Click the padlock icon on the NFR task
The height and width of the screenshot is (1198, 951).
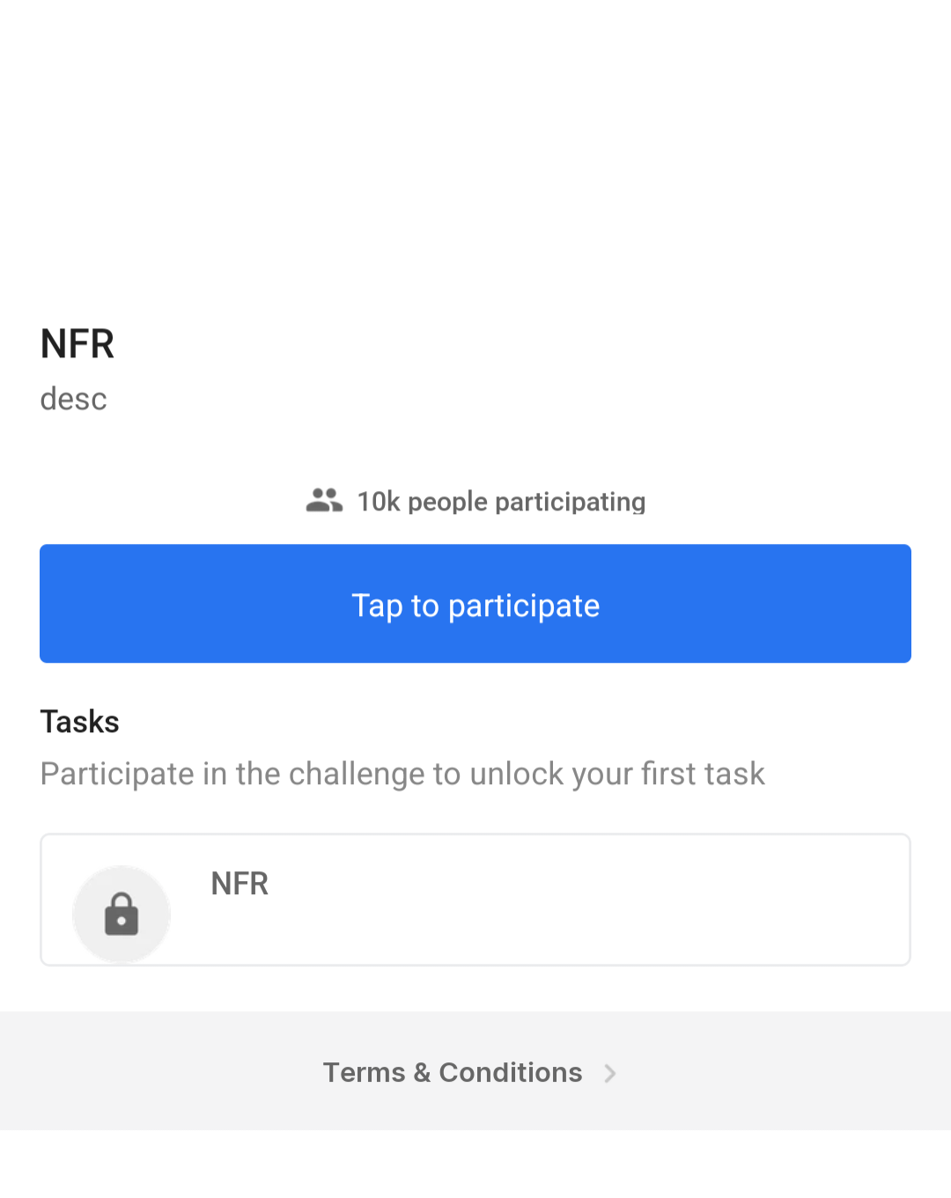[x=122, y=914]
